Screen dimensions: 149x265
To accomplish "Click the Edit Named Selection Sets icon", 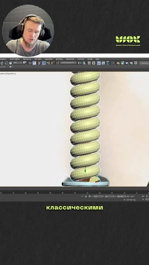I will tap(58, 63).
